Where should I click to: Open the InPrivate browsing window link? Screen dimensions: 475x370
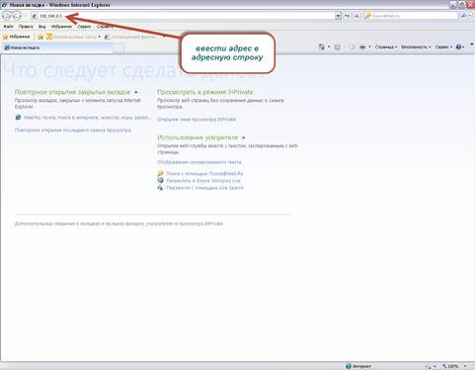(x=197, y=120)
